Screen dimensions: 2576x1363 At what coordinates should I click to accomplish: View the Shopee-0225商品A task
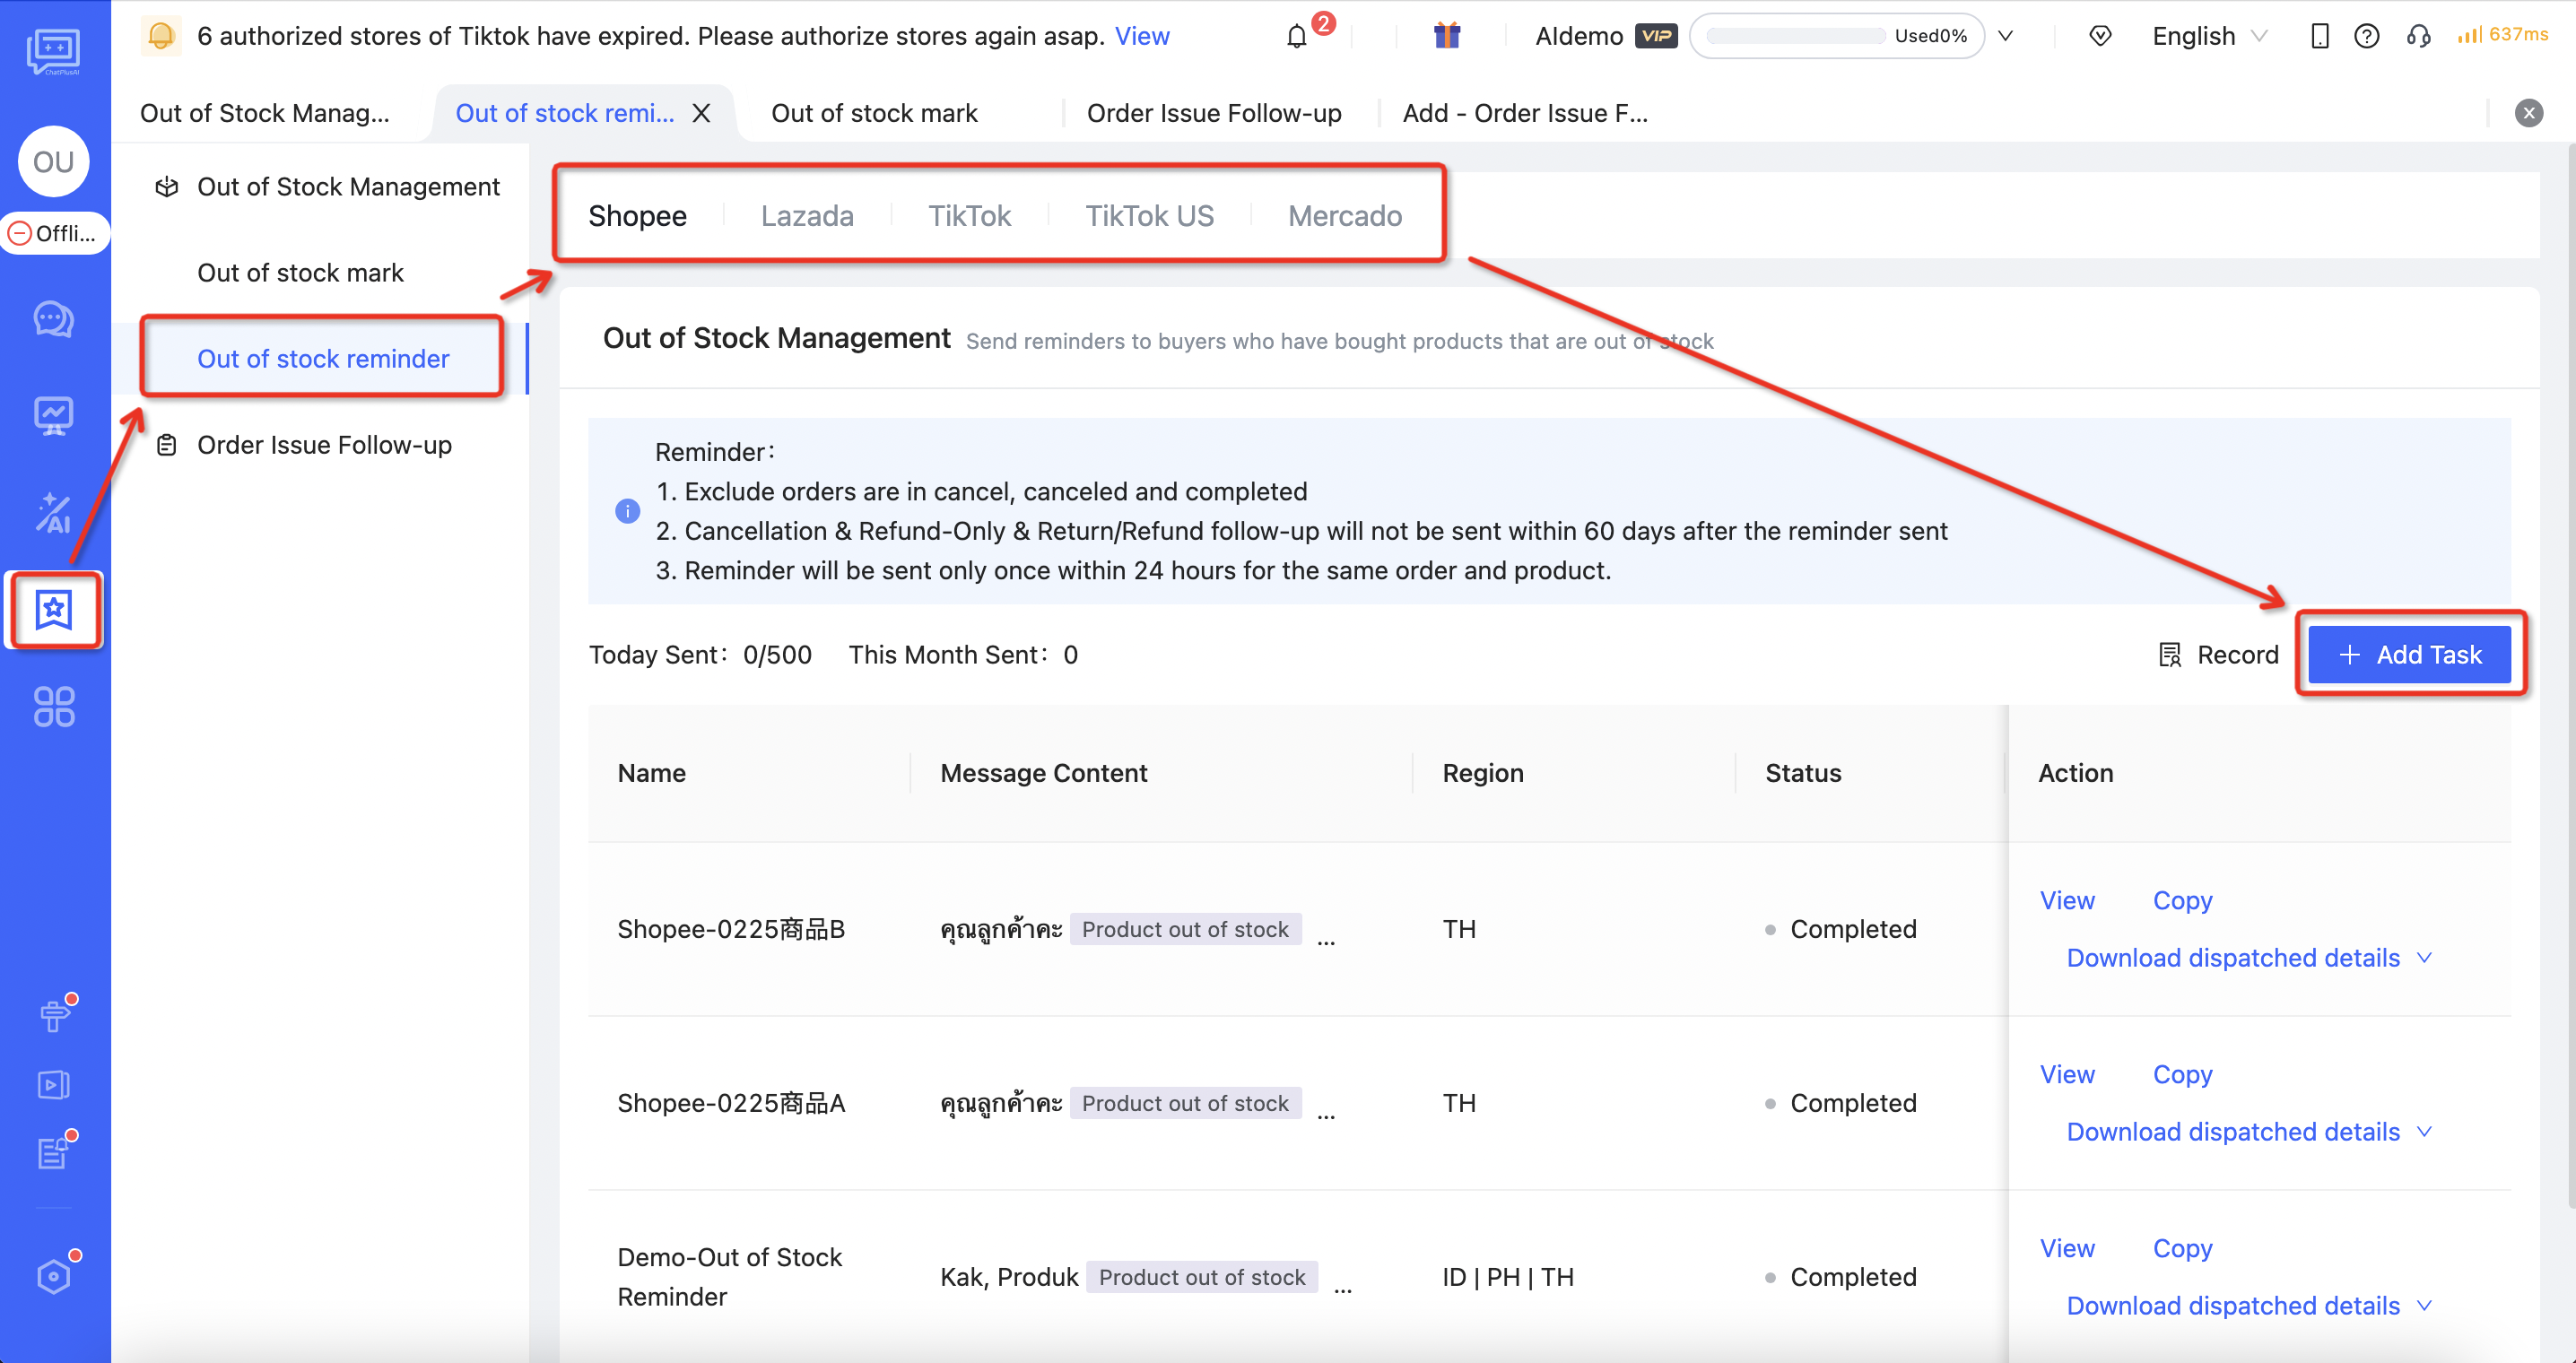(2067, 1074)
